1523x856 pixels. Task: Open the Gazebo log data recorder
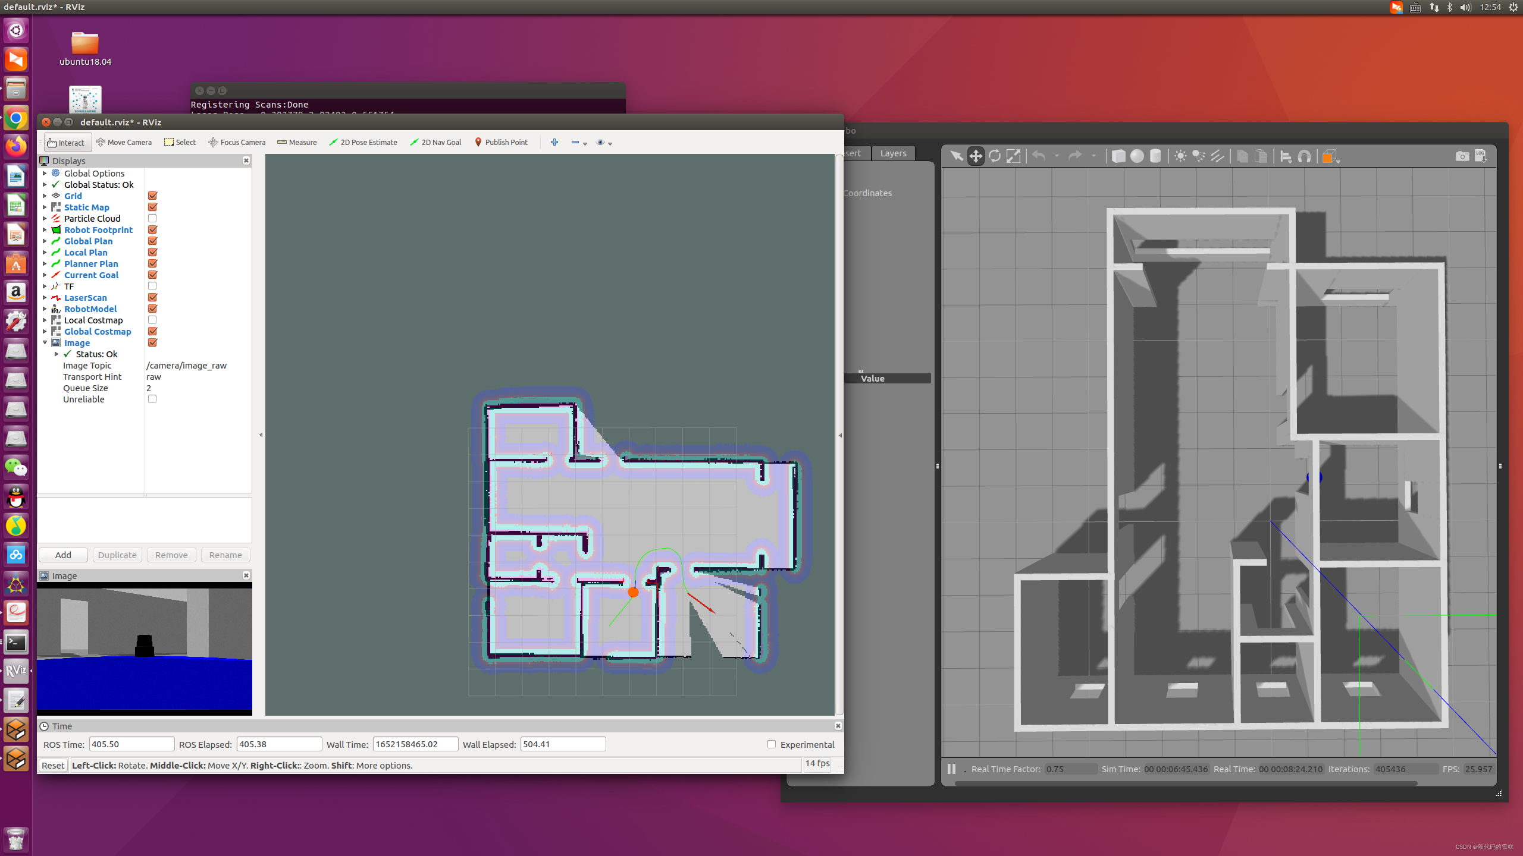1481,156
